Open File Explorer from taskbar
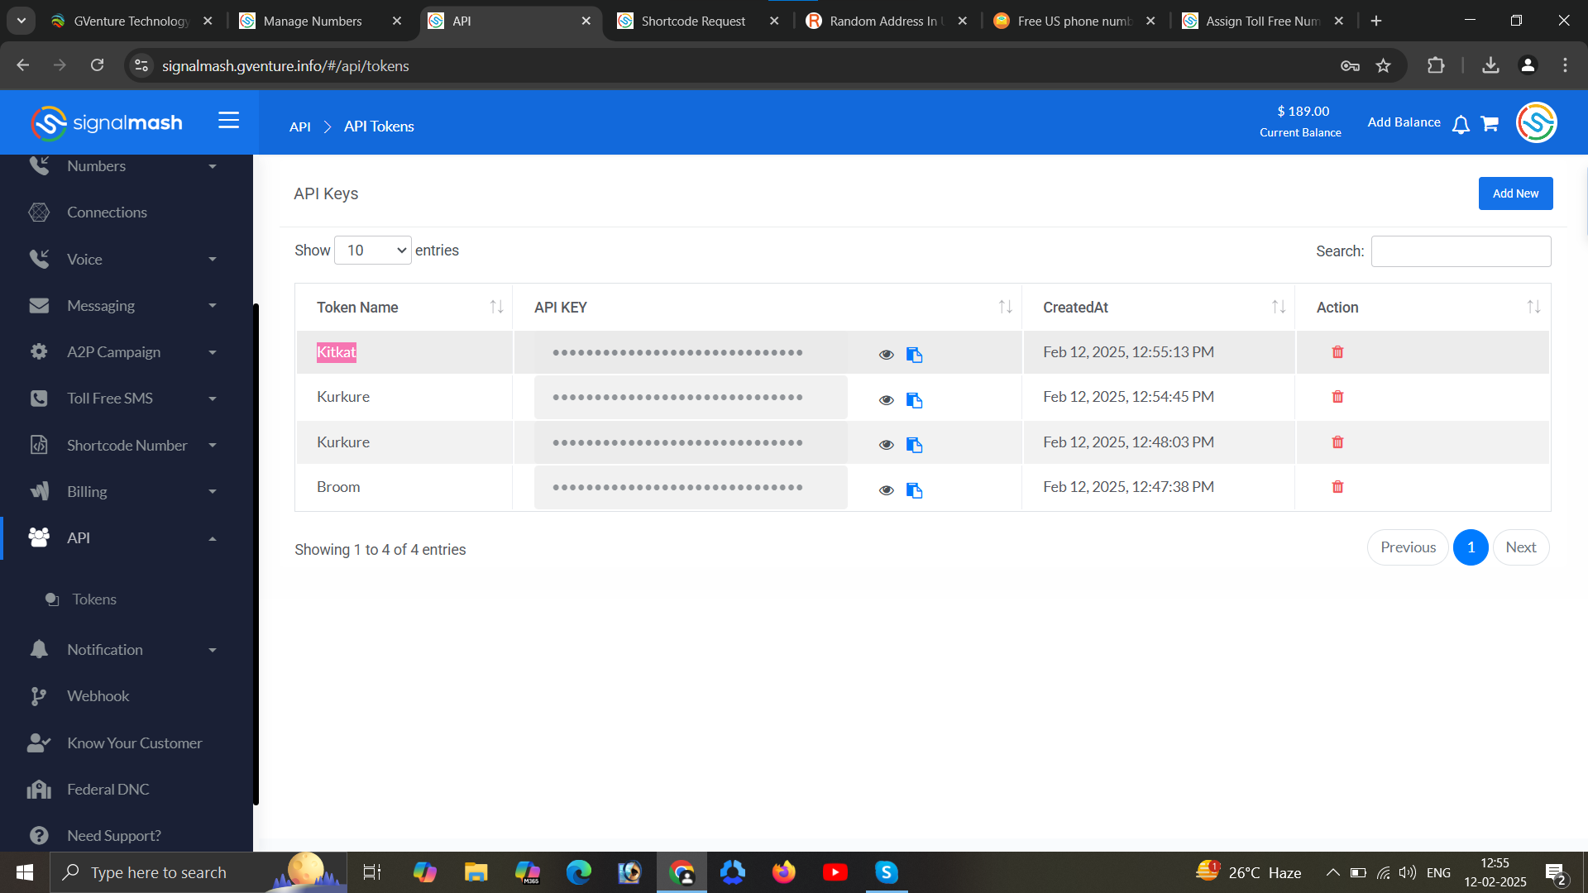1588x893 pixels. [x=476, y=872]
